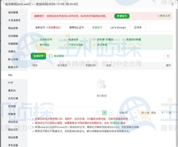Switch to 证书夹 tab

[x=138, y=28]
